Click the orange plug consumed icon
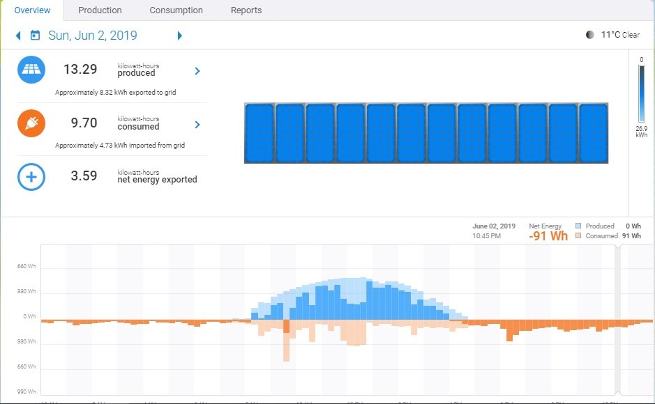The height and width of the screenshot is (404, 655). (x=31, y=123)
